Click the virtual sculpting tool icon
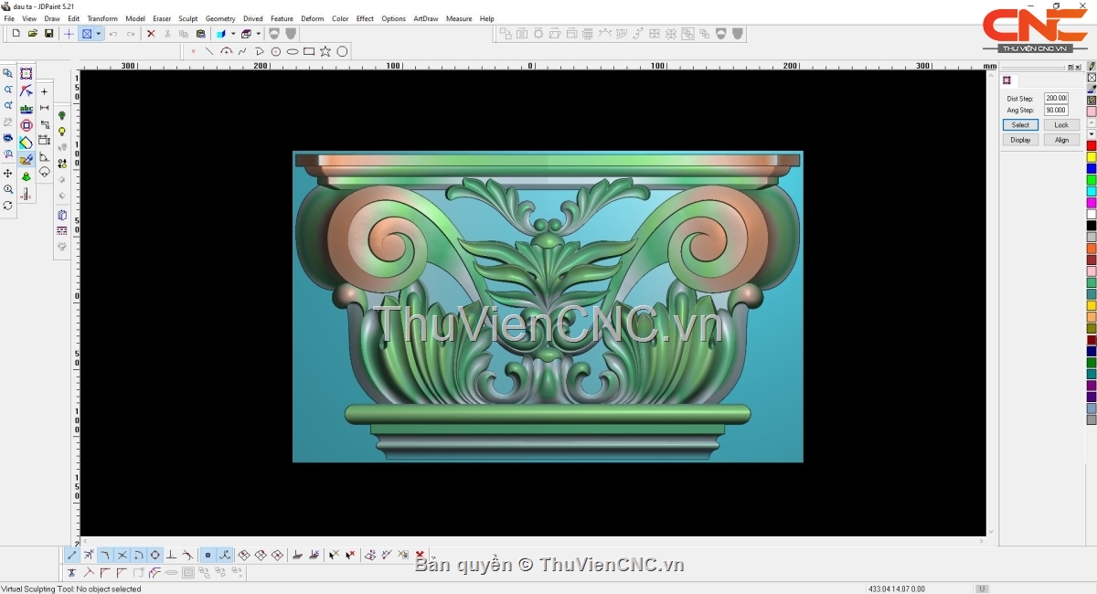The image size is (1097, 594). tap(27, 159)
